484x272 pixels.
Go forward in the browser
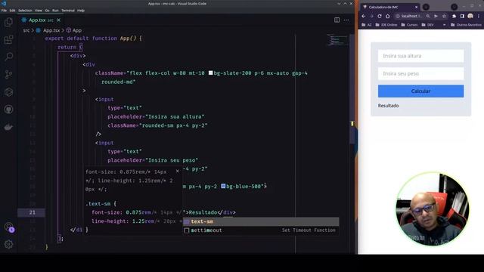point(371,16)
